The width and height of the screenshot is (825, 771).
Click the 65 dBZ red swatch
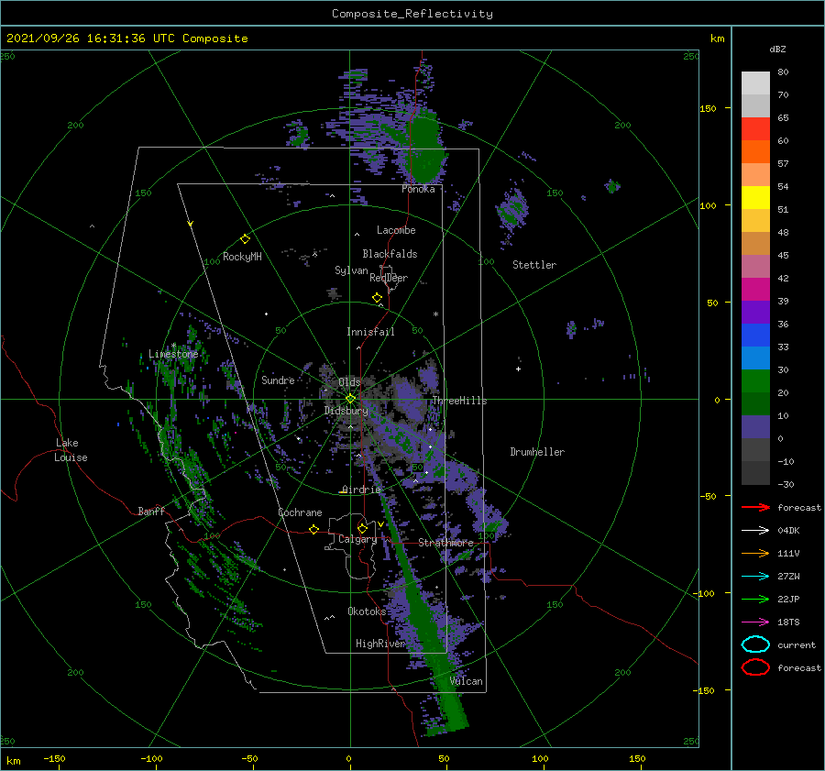coord(755,129)
